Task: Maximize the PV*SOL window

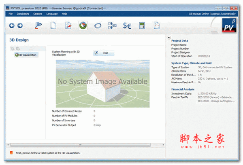Action: click(226, 8)
